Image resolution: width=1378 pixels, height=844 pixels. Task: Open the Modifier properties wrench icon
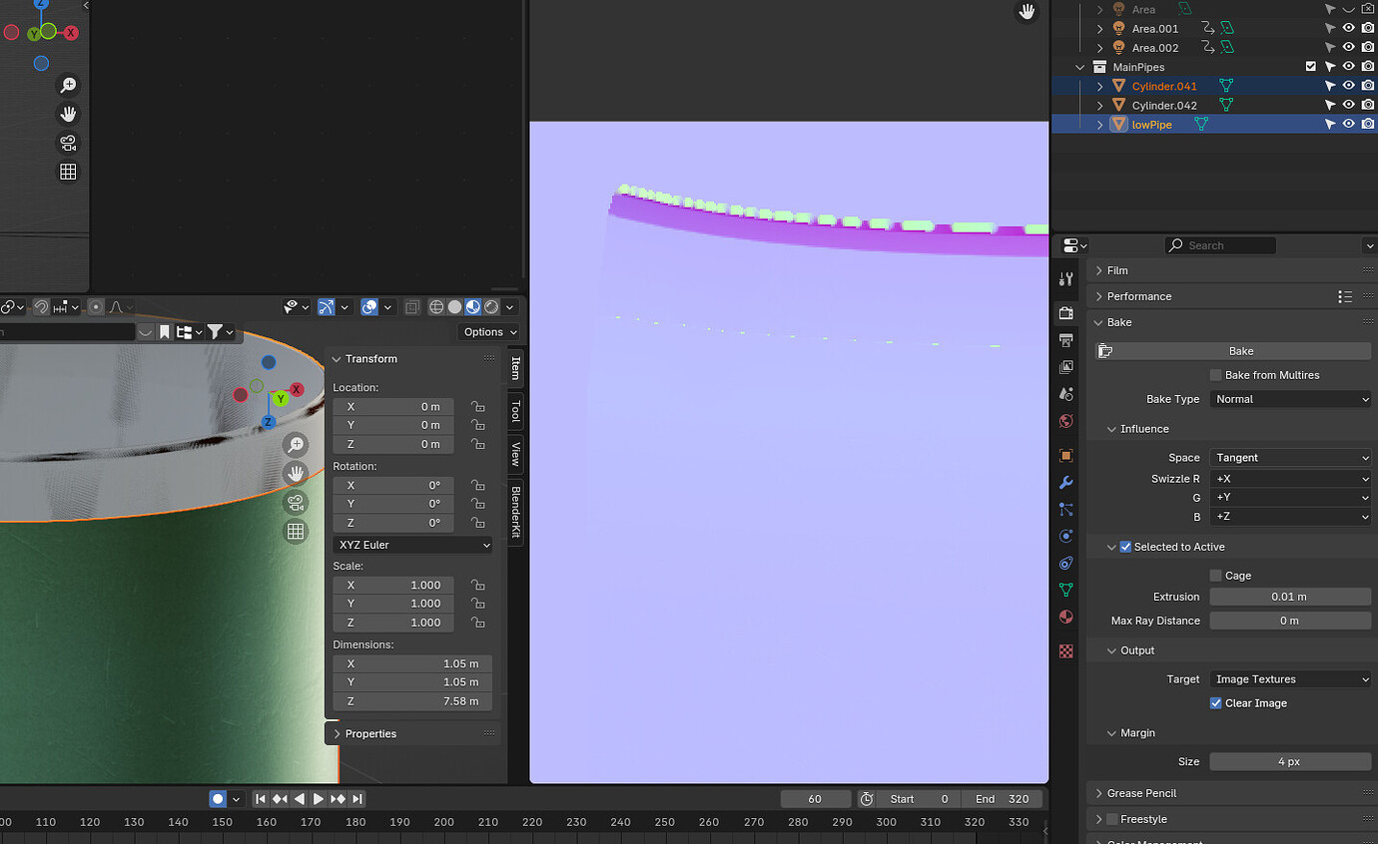coord(1065,483)
